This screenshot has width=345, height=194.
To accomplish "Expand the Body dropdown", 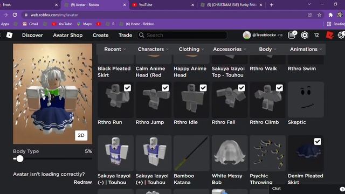I will pyautogui.click(x=267, y=49).
